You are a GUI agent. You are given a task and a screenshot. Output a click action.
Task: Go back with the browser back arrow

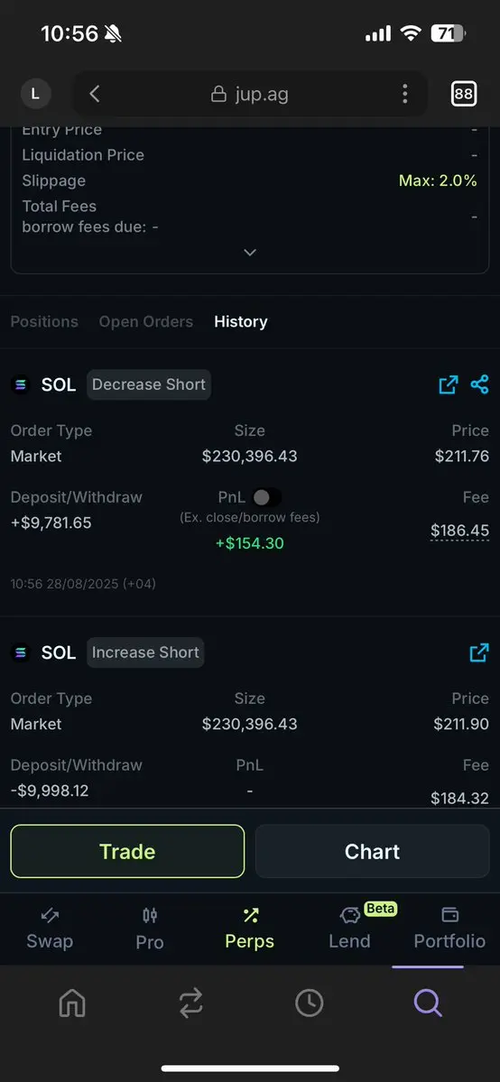tap(96, 94)
